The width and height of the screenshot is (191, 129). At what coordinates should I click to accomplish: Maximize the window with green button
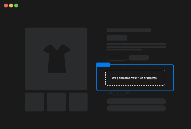pyautogui.click(x=16, y=5)
